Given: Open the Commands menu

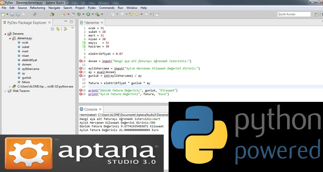Looking at the screenshot, I should coord(107,8).
